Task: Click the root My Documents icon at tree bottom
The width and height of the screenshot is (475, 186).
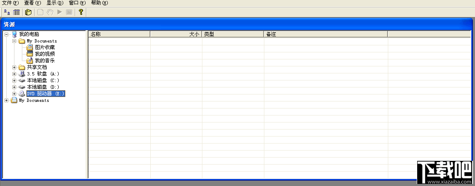Action: point(14,100)
